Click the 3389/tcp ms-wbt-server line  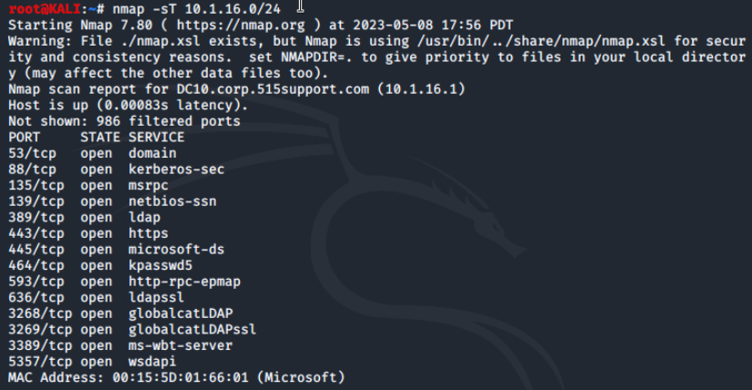pos(120,346)
